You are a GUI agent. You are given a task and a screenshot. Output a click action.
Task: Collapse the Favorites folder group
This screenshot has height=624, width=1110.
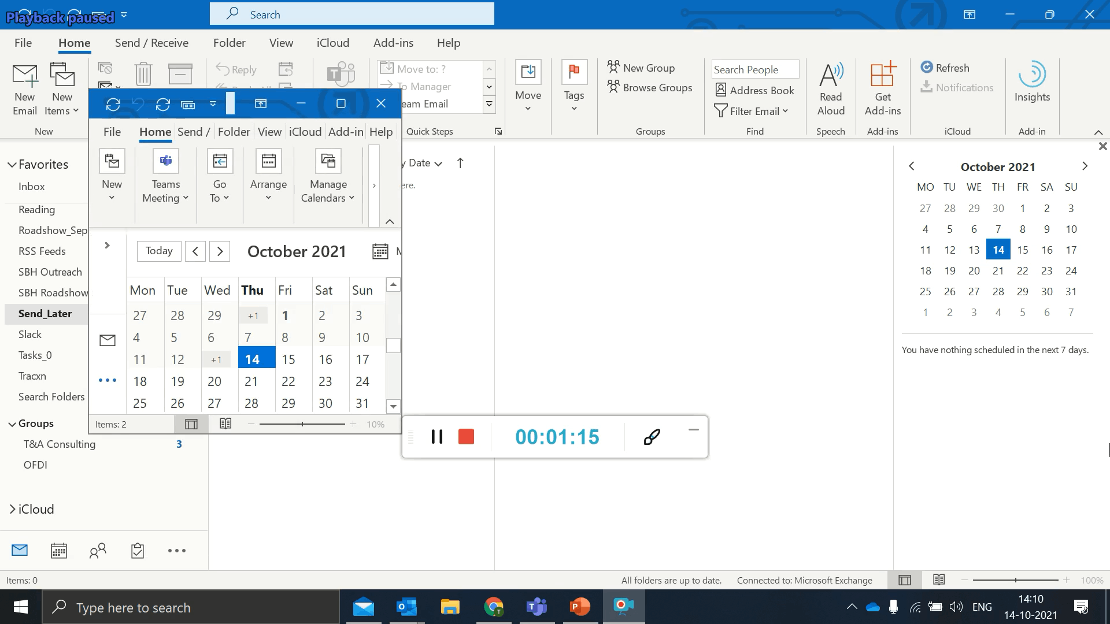[12, 165]
